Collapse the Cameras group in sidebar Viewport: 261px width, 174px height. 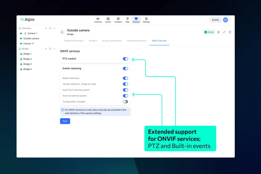click(54, 28)
